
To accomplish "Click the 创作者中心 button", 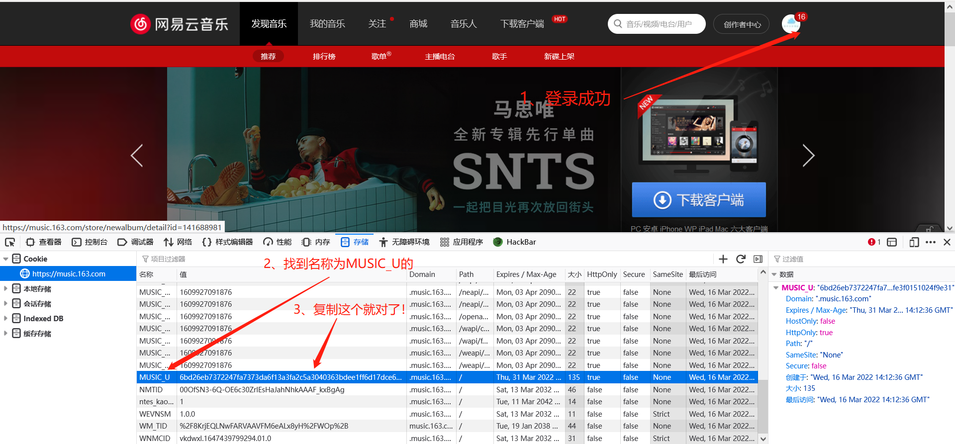I will [x=742, y=24].
